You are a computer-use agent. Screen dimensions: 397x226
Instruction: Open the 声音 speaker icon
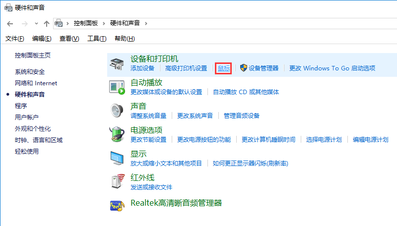click(117, 111)
